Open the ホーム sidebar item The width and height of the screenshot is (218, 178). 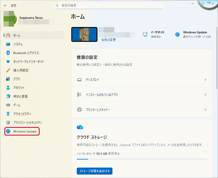pos(34,35)
